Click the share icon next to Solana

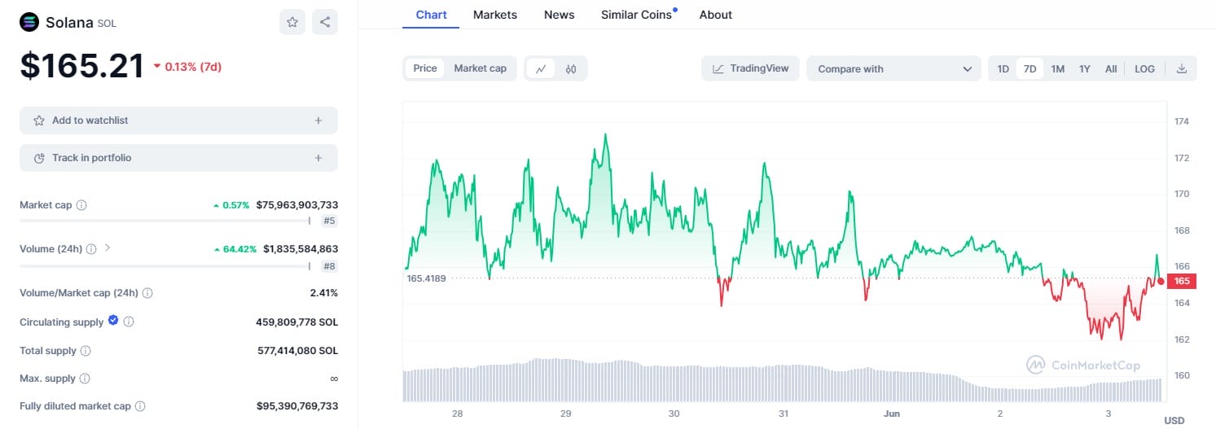(324, 22)
